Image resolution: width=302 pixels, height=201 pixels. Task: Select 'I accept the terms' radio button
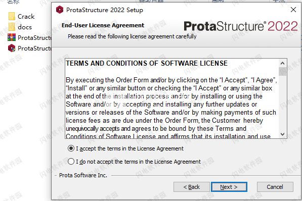tap(71, 148)
